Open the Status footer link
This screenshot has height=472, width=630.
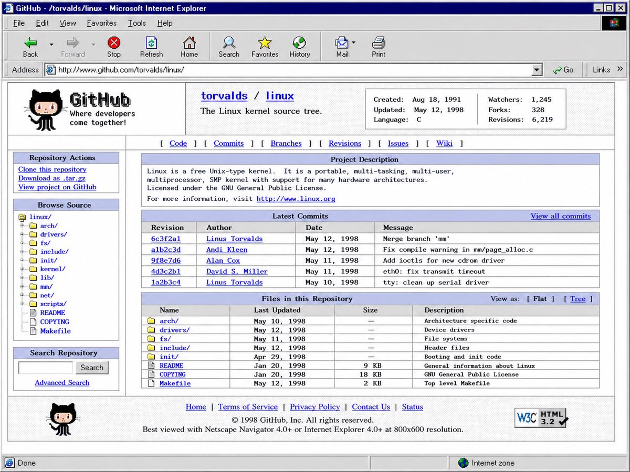413,407
